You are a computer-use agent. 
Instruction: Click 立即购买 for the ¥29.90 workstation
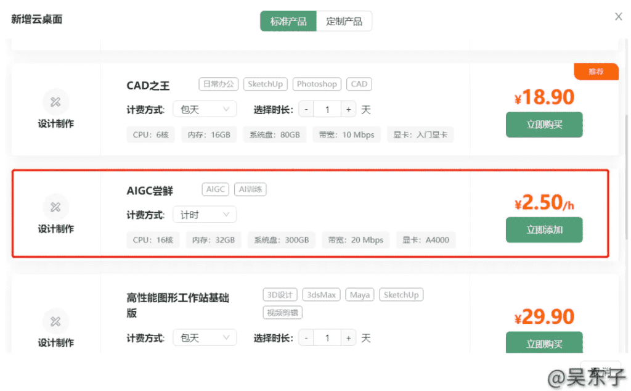point(544,342)
